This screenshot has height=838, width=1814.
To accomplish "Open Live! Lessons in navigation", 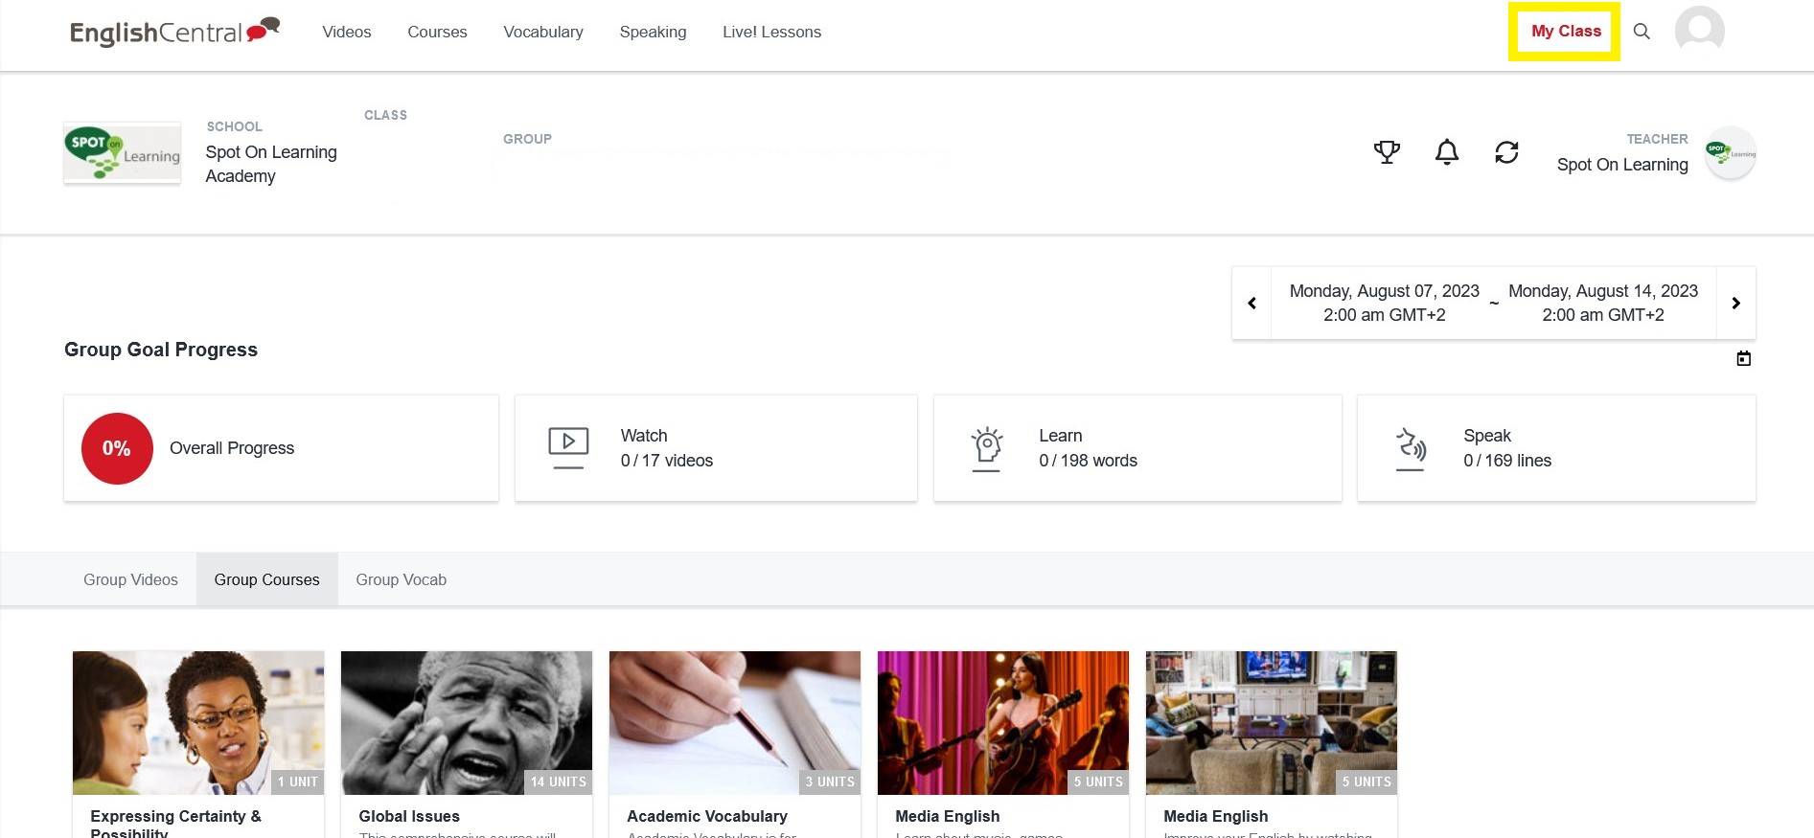I will 771,32.
